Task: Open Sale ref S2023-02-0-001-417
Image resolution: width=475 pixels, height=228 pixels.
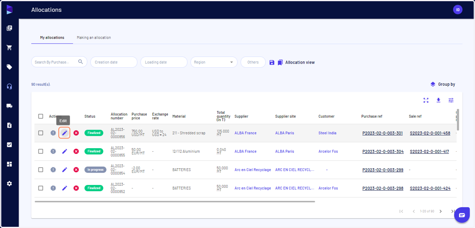Action: click(x=429, y=151)
